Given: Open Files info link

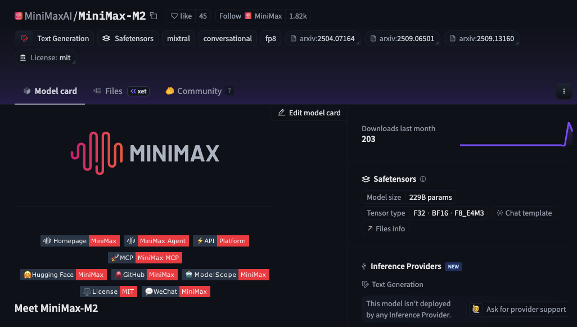Looking at the screenshot, I should tap(386, 229).
